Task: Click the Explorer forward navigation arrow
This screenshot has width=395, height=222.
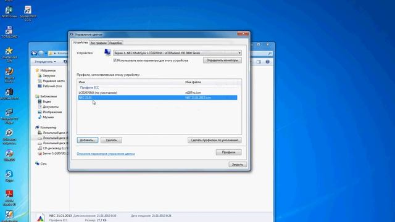Action: [x=41, y=53]
